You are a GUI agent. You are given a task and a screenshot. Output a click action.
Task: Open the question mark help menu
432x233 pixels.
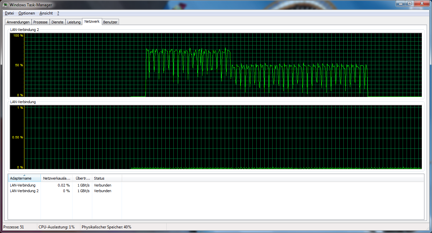[58, 13]
